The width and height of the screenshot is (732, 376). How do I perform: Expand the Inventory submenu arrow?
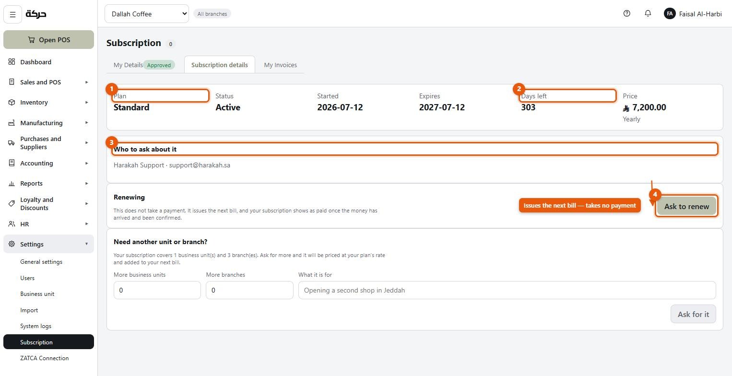(87, 102)
